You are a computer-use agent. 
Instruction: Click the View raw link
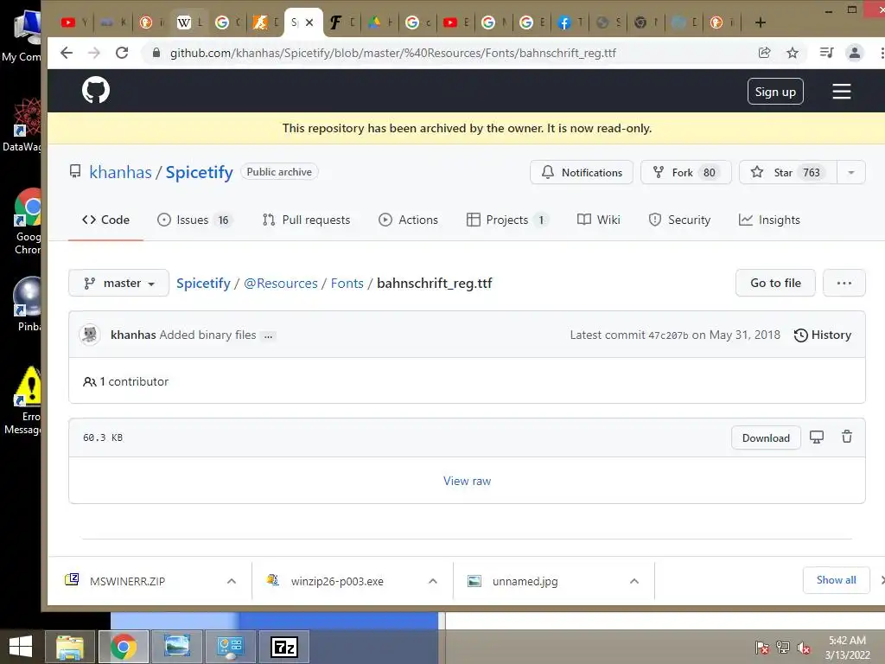pyautogui.click(x=467, y=481)
